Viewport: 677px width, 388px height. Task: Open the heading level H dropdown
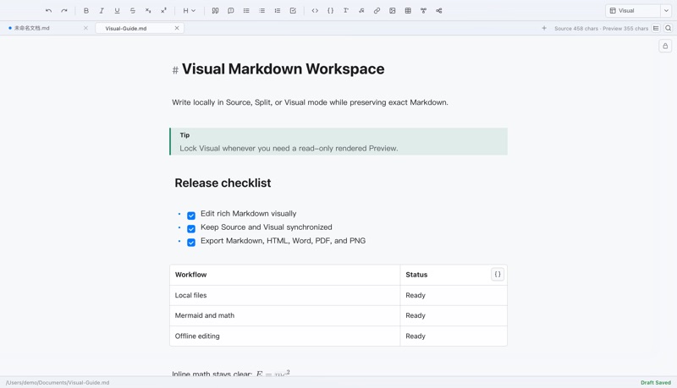coord(189,11)
